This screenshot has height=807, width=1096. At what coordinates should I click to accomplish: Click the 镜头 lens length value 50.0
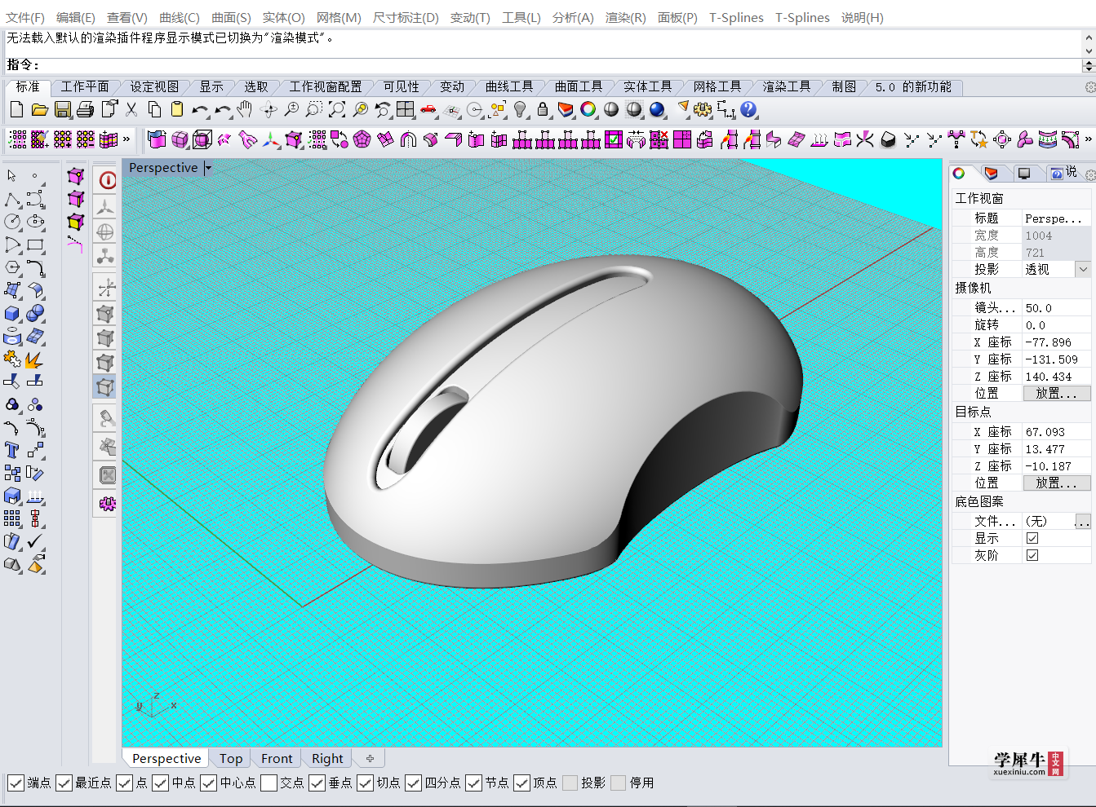(x=1056, y=308)
